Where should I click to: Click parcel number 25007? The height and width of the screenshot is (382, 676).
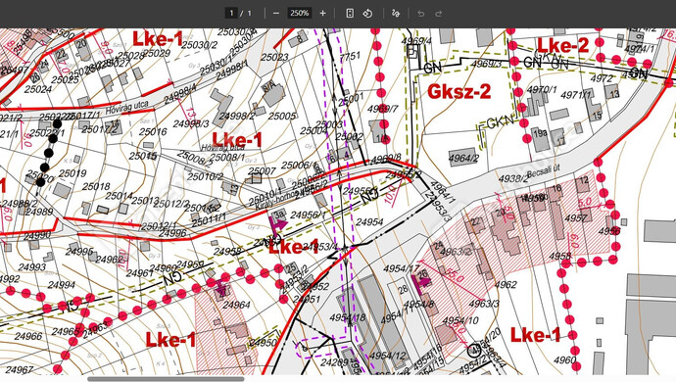tap(262, 171)
